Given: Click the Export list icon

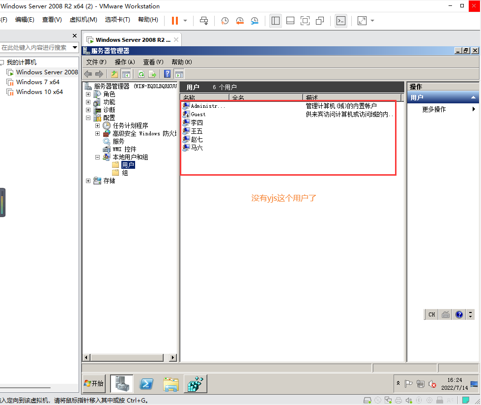Looking at the screenshot, I should (x=152, y=74).
